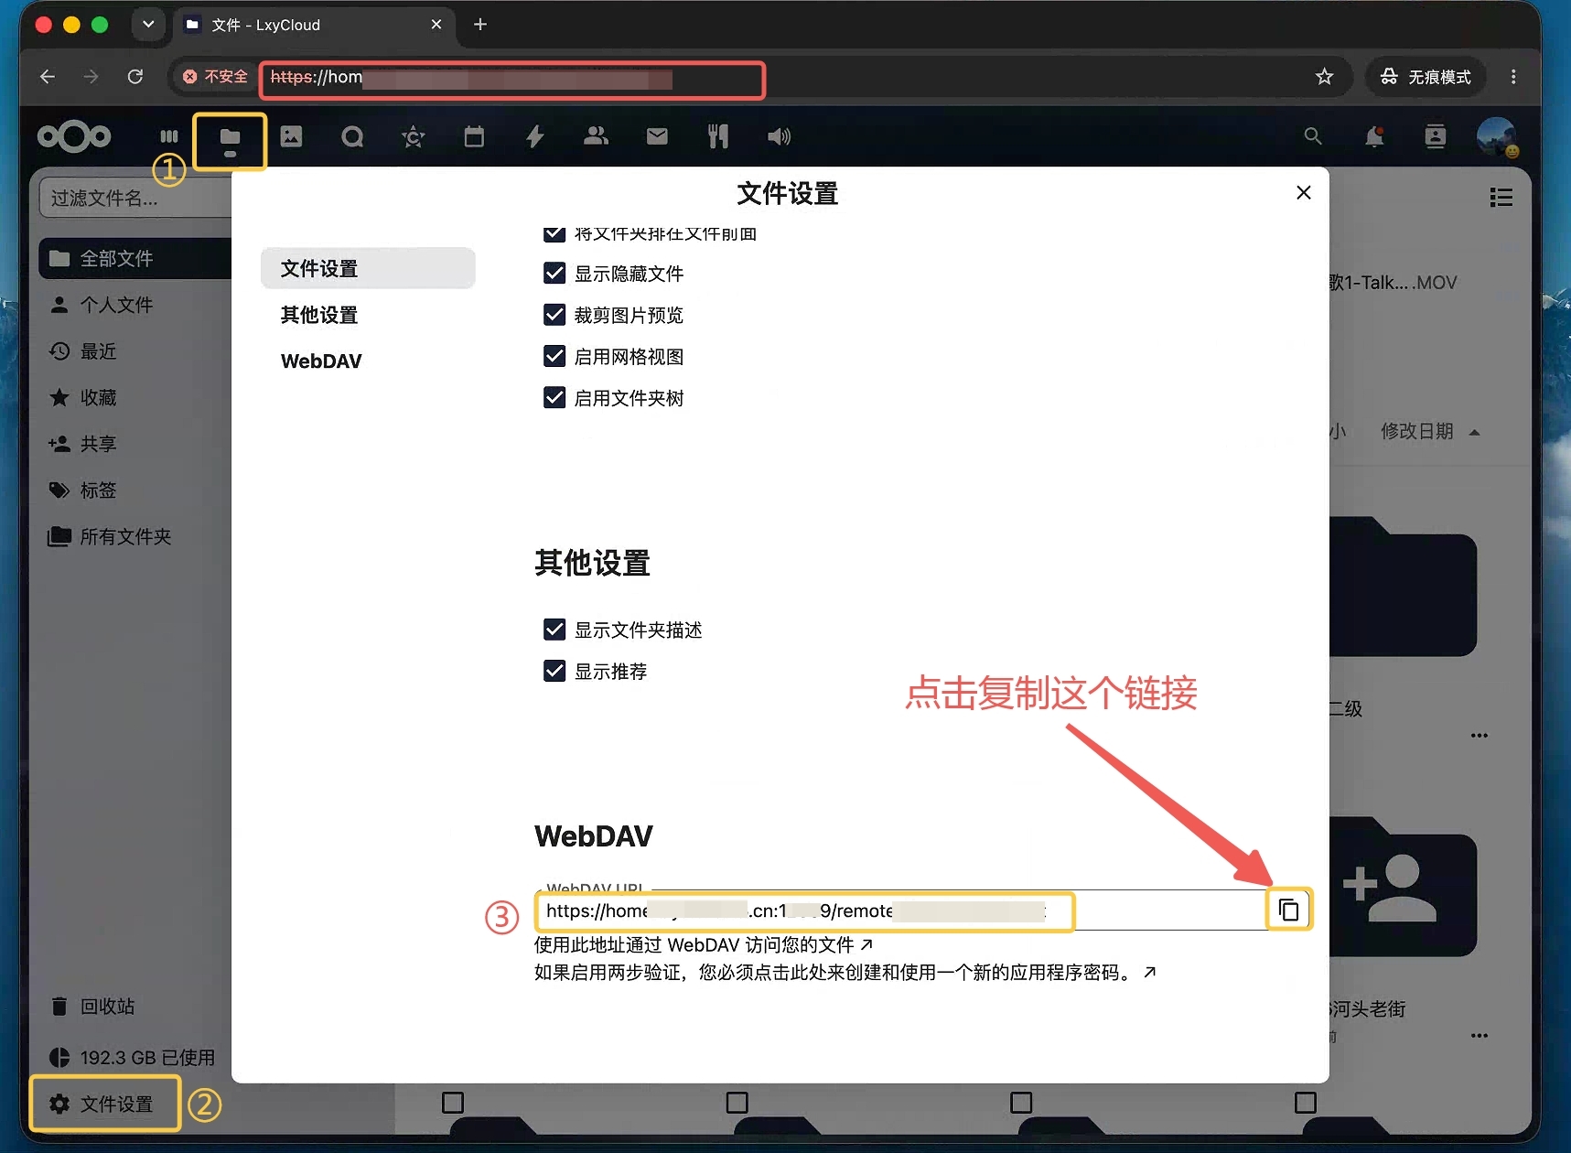Open the Files app icon
This screenshot has height=1153, width=1571.
(x=230, y=137)
